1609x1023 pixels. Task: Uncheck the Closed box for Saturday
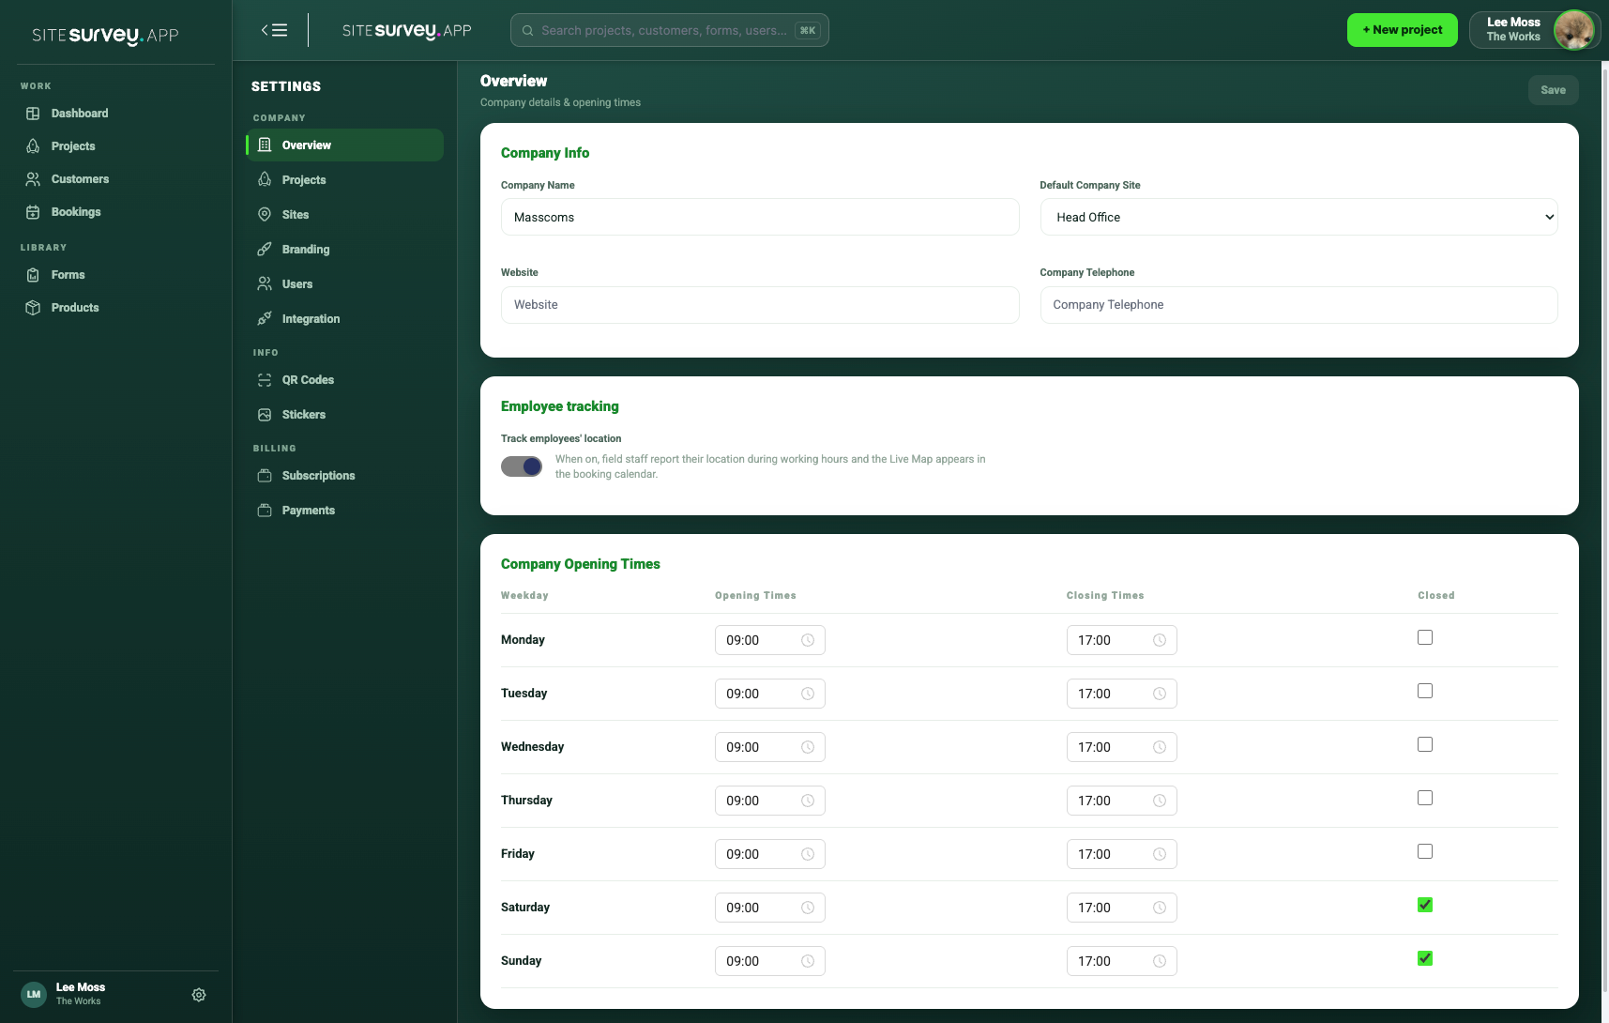coord(1425,905)
